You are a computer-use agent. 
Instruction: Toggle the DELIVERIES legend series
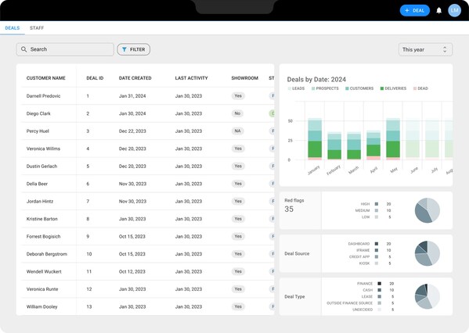393,88
